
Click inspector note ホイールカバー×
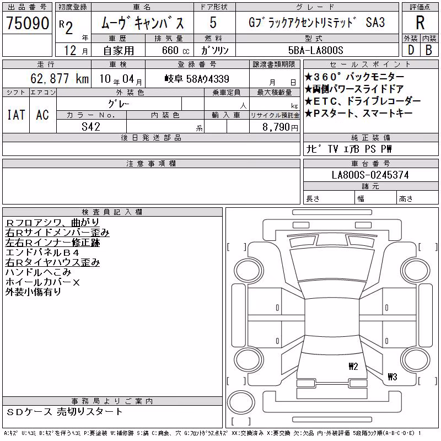point(43,282)
